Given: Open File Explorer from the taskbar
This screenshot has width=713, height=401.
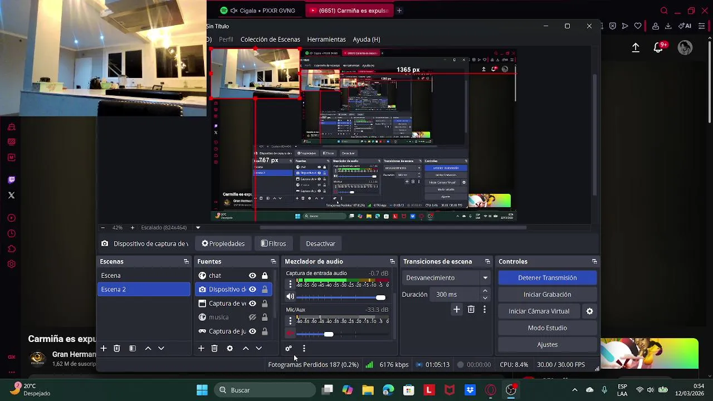Looking at the screenshot, I should [x=368, y=390].
